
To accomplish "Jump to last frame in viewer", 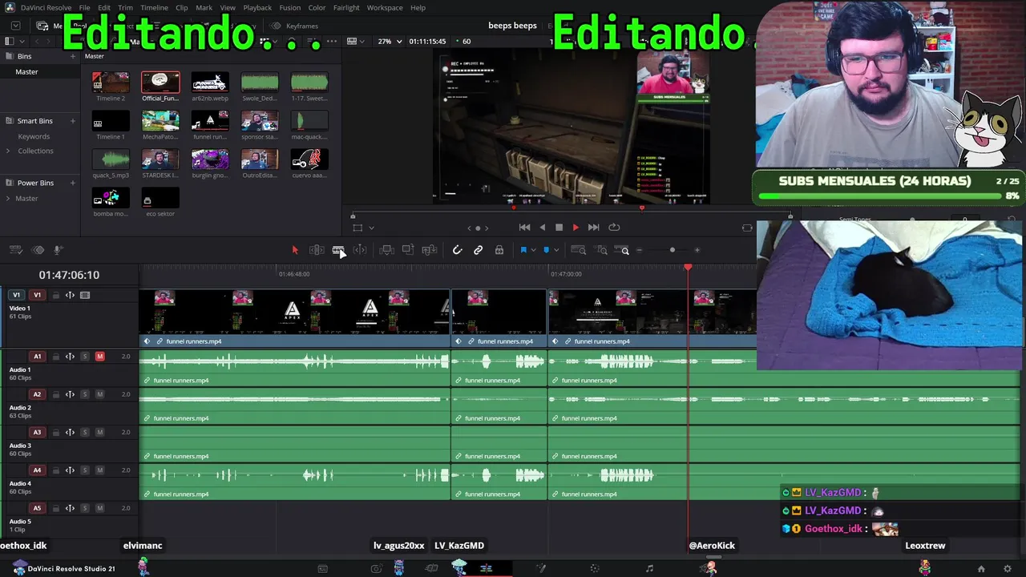I will (x=593, y=228).
